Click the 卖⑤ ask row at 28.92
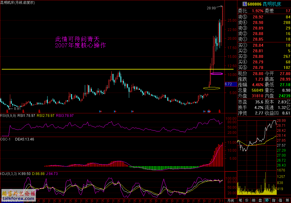Screen dimensions: 291x203 pyautogui.click(x=264, y=17)
